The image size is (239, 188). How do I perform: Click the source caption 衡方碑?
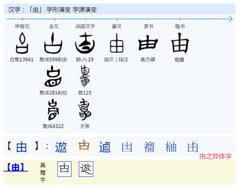click(148, 59)
